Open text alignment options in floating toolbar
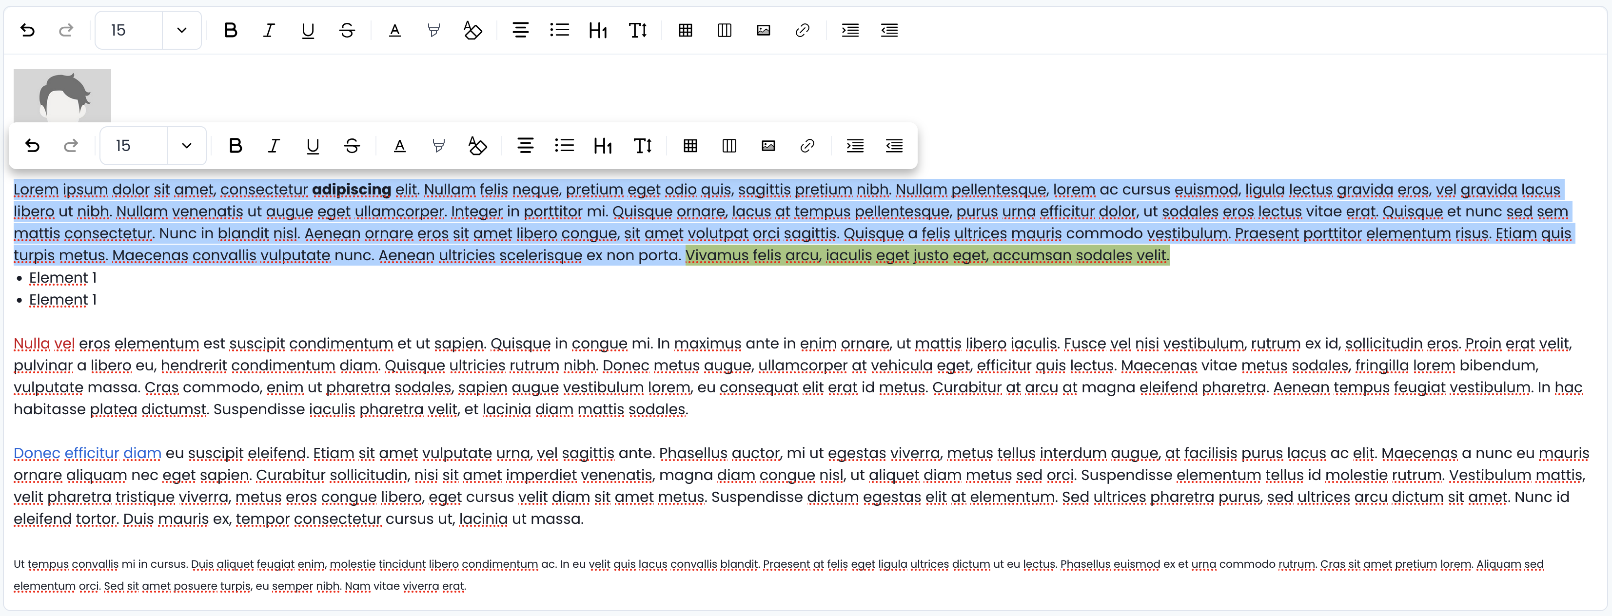The width and height of the screenshot is (1612, 616). click(525, 146)
